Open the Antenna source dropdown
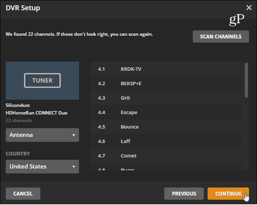 (x=42, y=135)
